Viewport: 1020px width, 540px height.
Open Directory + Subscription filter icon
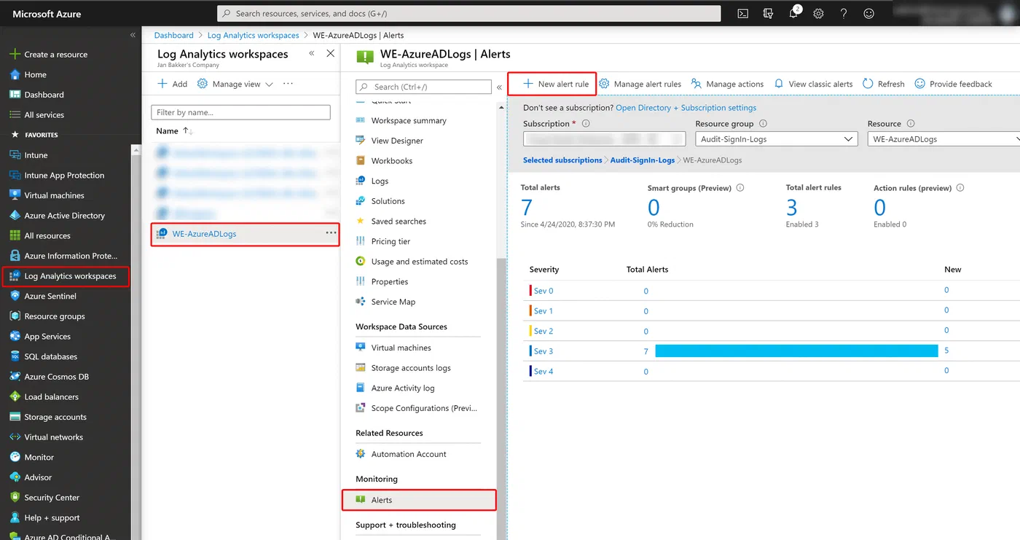[x=768, y=13]
